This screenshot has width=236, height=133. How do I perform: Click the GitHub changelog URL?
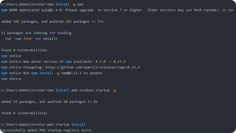[92, 67]
